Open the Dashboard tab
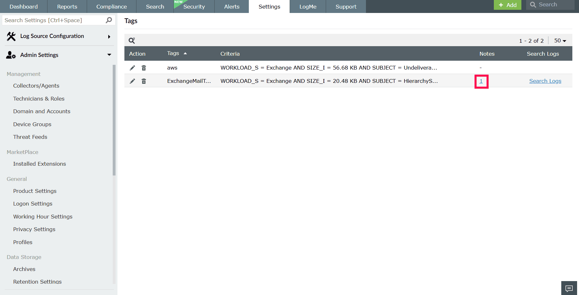579x295 pixels. click(24, 7)
